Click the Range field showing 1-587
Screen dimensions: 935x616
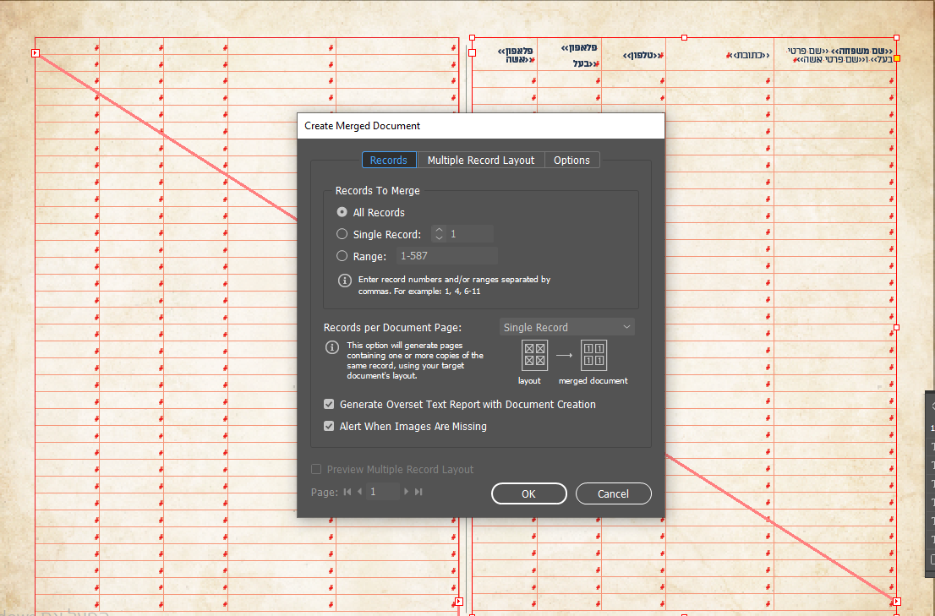[x=447, y=255]
